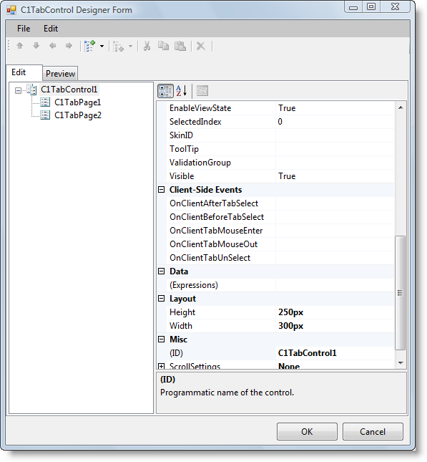This screenshot has width=427, height=462.
Task: Click the property grid scroll down arrow
Action: coord(401,362)
